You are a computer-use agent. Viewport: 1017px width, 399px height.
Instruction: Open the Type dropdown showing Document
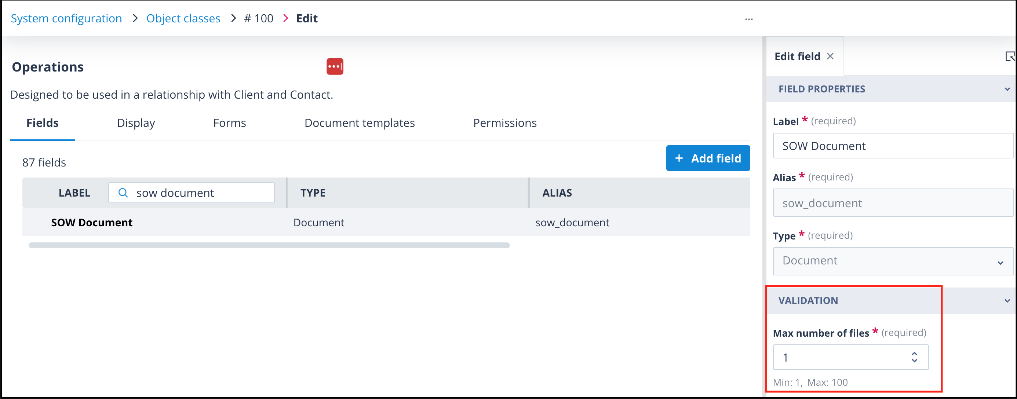[893, 261]
